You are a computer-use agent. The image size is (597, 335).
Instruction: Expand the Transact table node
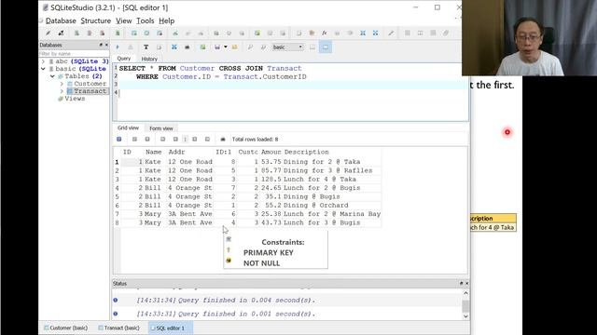62,91
